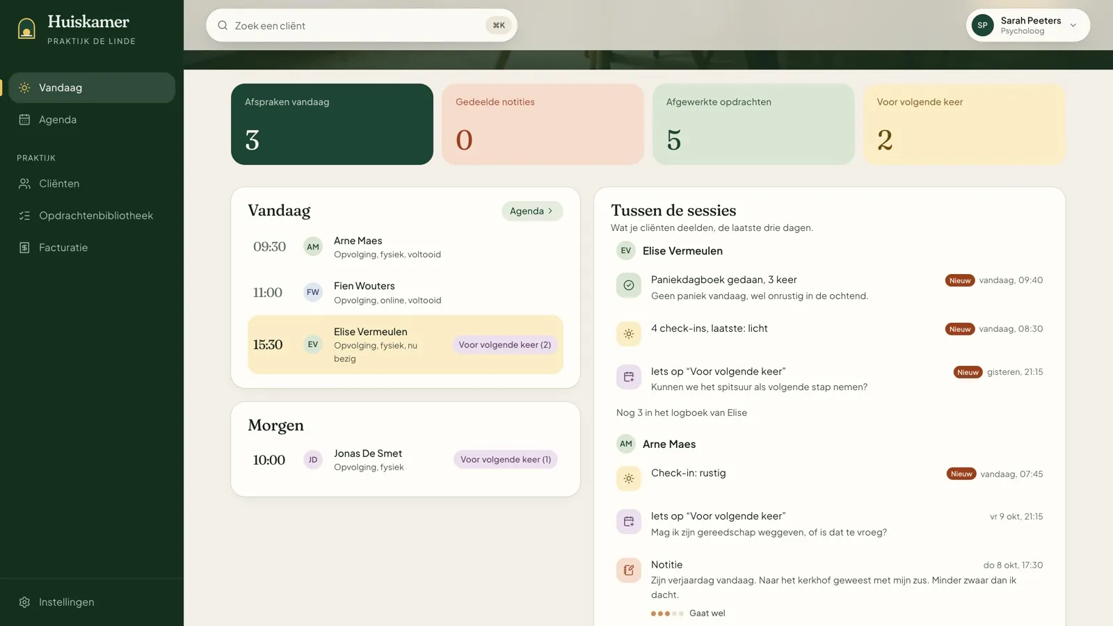Image resolution: width=1113 pixels, height=626 pixels.
Task: Click the ⌘K shortcut badge in search
Action: point(499,26)
